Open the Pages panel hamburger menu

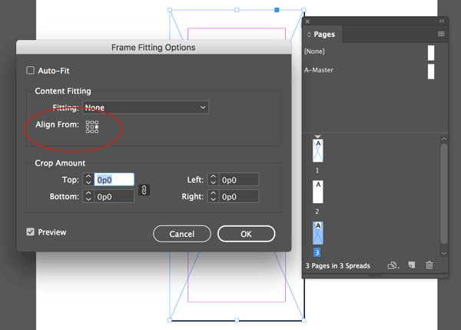(x=441, y=34)
